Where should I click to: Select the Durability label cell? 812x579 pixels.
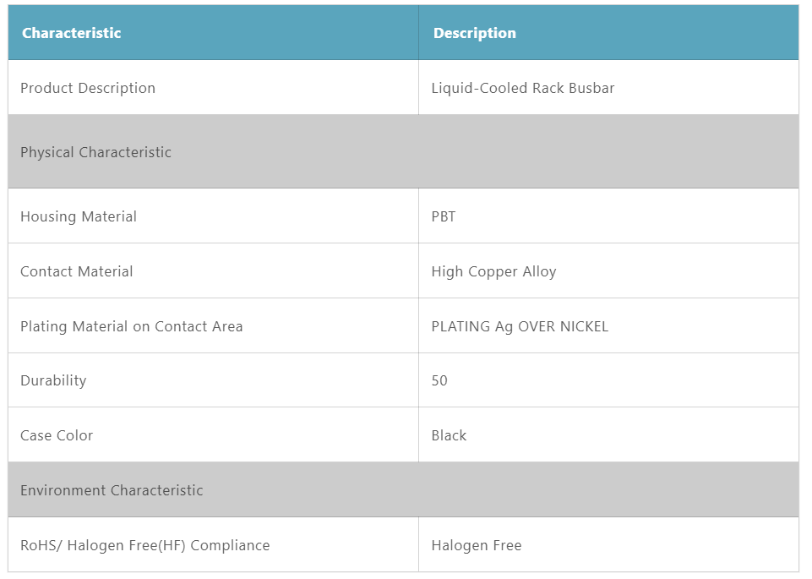(x=53, y=380)
